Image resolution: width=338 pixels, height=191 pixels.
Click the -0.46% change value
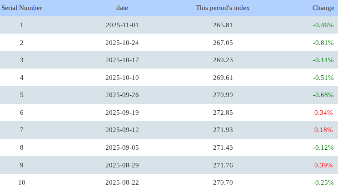(x=323, y=25)
